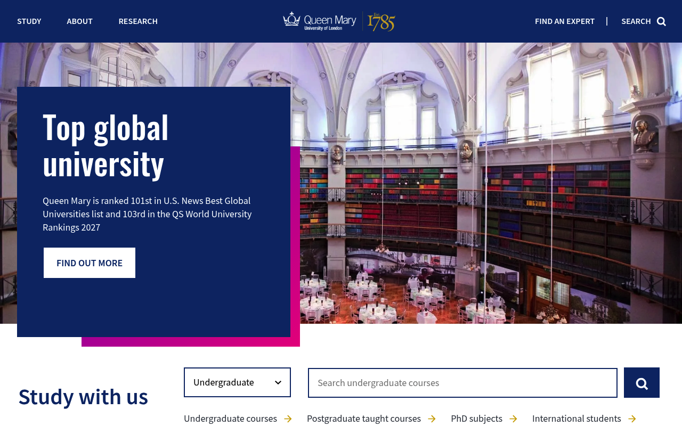682x426 pixels.
Task: Click the Top global university heading
Action: pos(105,145)
